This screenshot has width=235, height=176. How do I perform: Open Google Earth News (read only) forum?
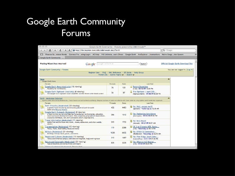58,87
